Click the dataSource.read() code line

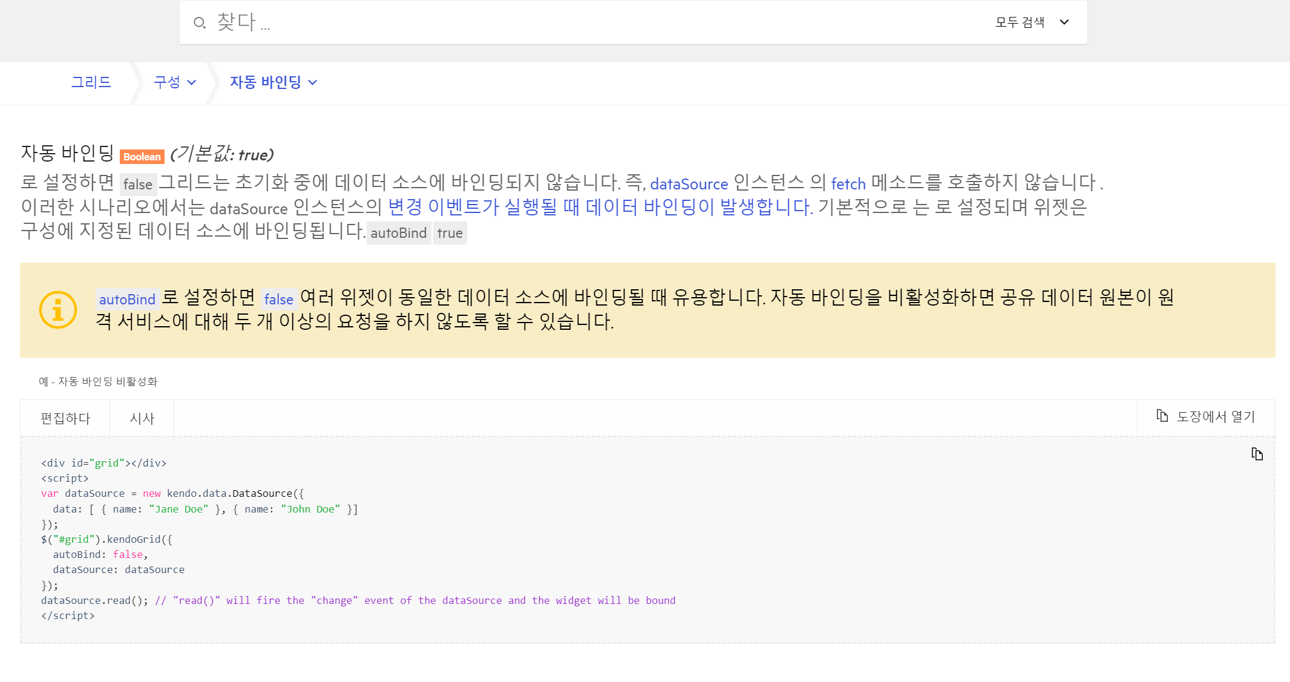click(x=358, y=600)
